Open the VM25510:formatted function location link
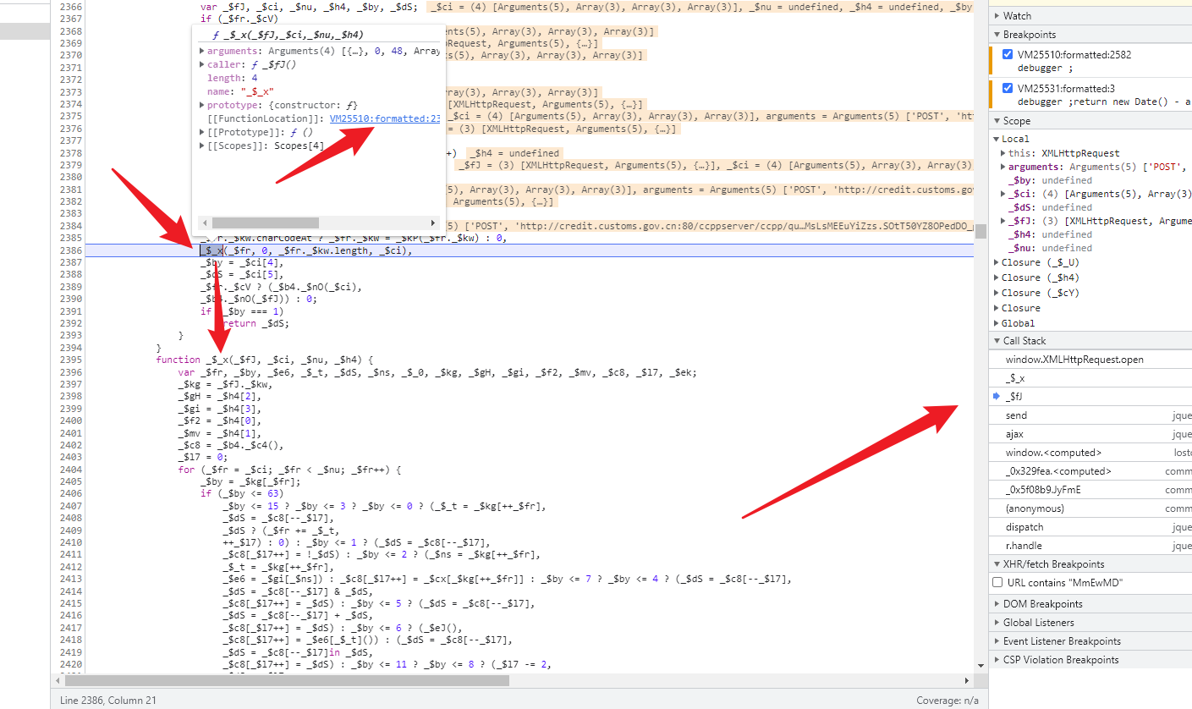The image size is (1192, 709). [x=385, y=118]
